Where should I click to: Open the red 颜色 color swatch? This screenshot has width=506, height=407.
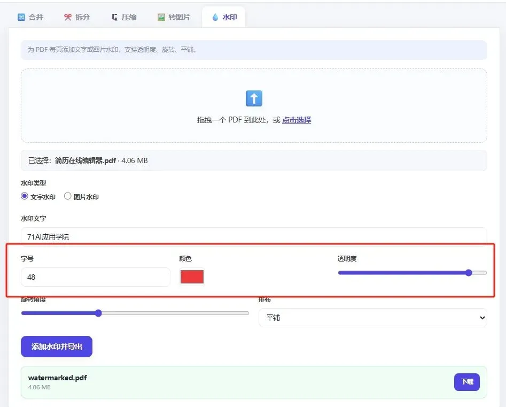(x=192, y=277)
